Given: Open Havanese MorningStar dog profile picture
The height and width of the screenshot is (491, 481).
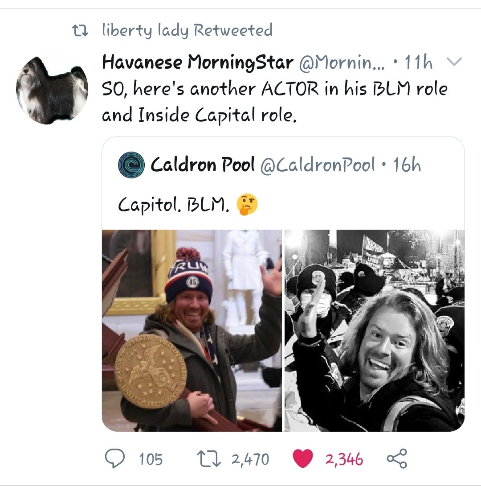Looking at the screenshot, I should coord(52,90).
